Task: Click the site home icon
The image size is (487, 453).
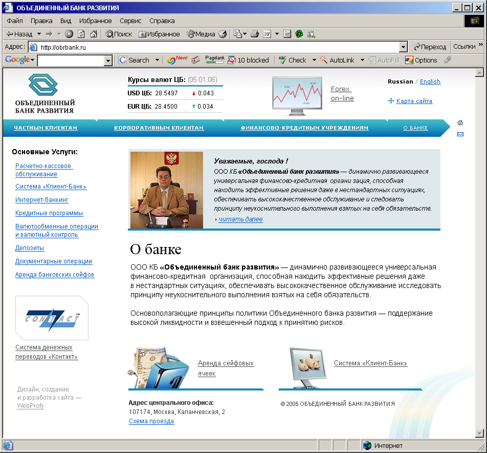Action: tap(460, 122)
